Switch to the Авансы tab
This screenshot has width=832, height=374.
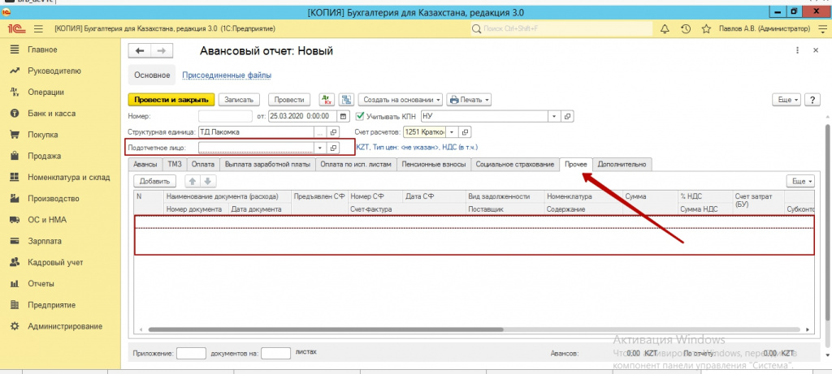pos(146,165)
